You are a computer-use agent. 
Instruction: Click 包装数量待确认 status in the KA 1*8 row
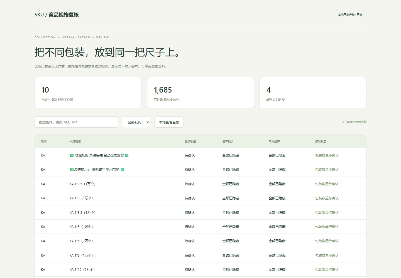[327, 255]
